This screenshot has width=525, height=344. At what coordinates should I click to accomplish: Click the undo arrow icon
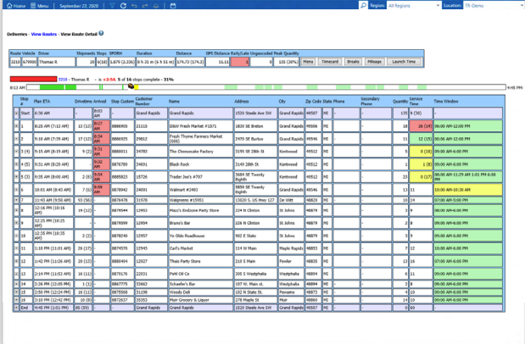135,5
